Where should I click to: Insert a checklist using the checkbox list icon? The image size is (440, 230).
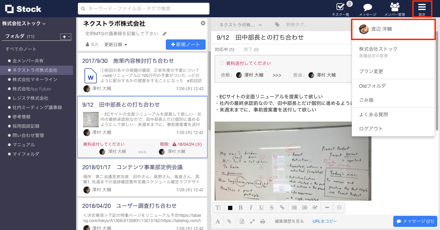pos(316,207)
